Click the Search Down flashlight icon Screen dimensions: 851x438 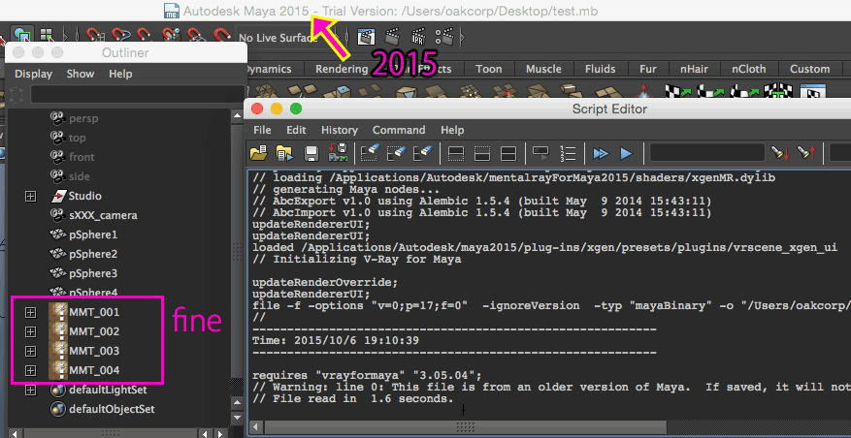(x=780, y=153)
